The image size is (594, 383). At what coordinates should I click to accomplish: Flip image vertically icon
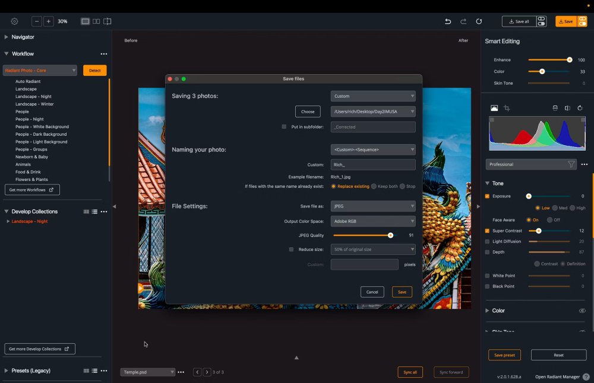pos(555,108)
